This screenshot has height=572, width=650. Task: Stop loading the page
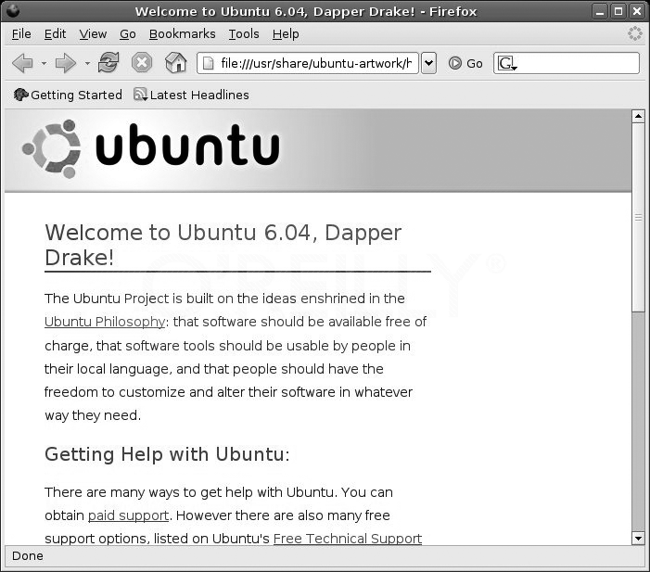(142, 63)
